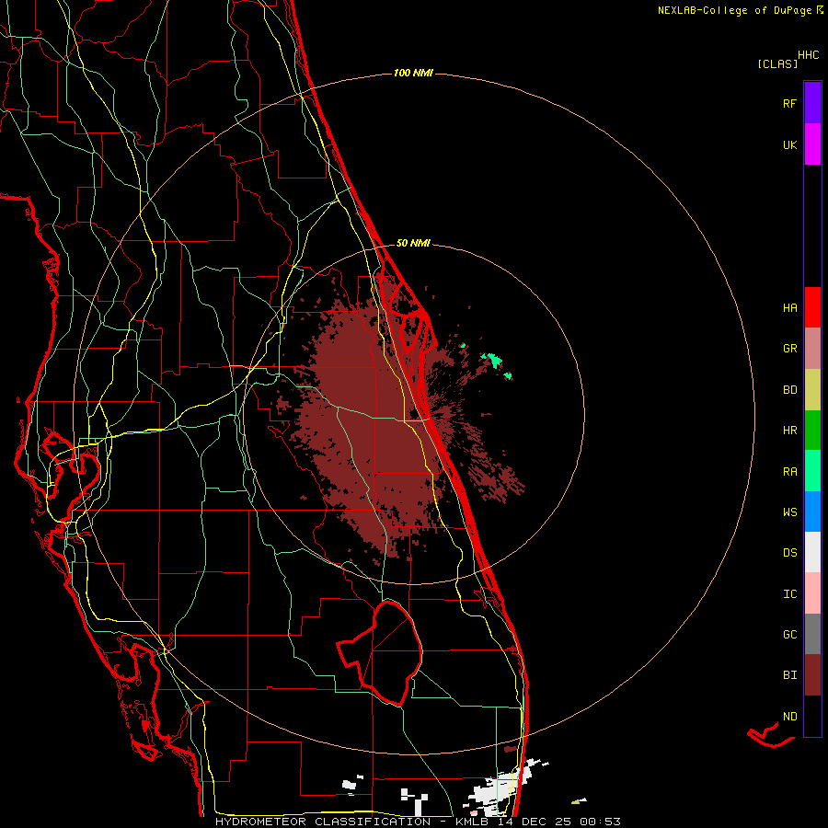Click the 50 NMI range ring label
This screenshot has height=828, width=828.
(x=413, y=243)
